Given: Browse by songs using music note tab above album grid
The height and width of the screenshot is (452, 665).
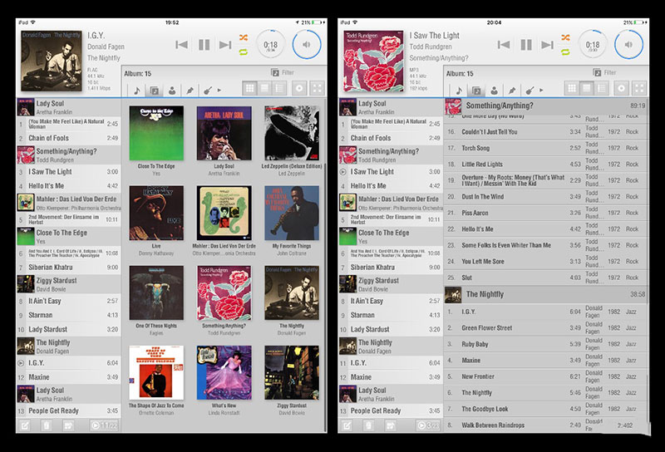Looking at the screenshot, I should pos(135,89).
